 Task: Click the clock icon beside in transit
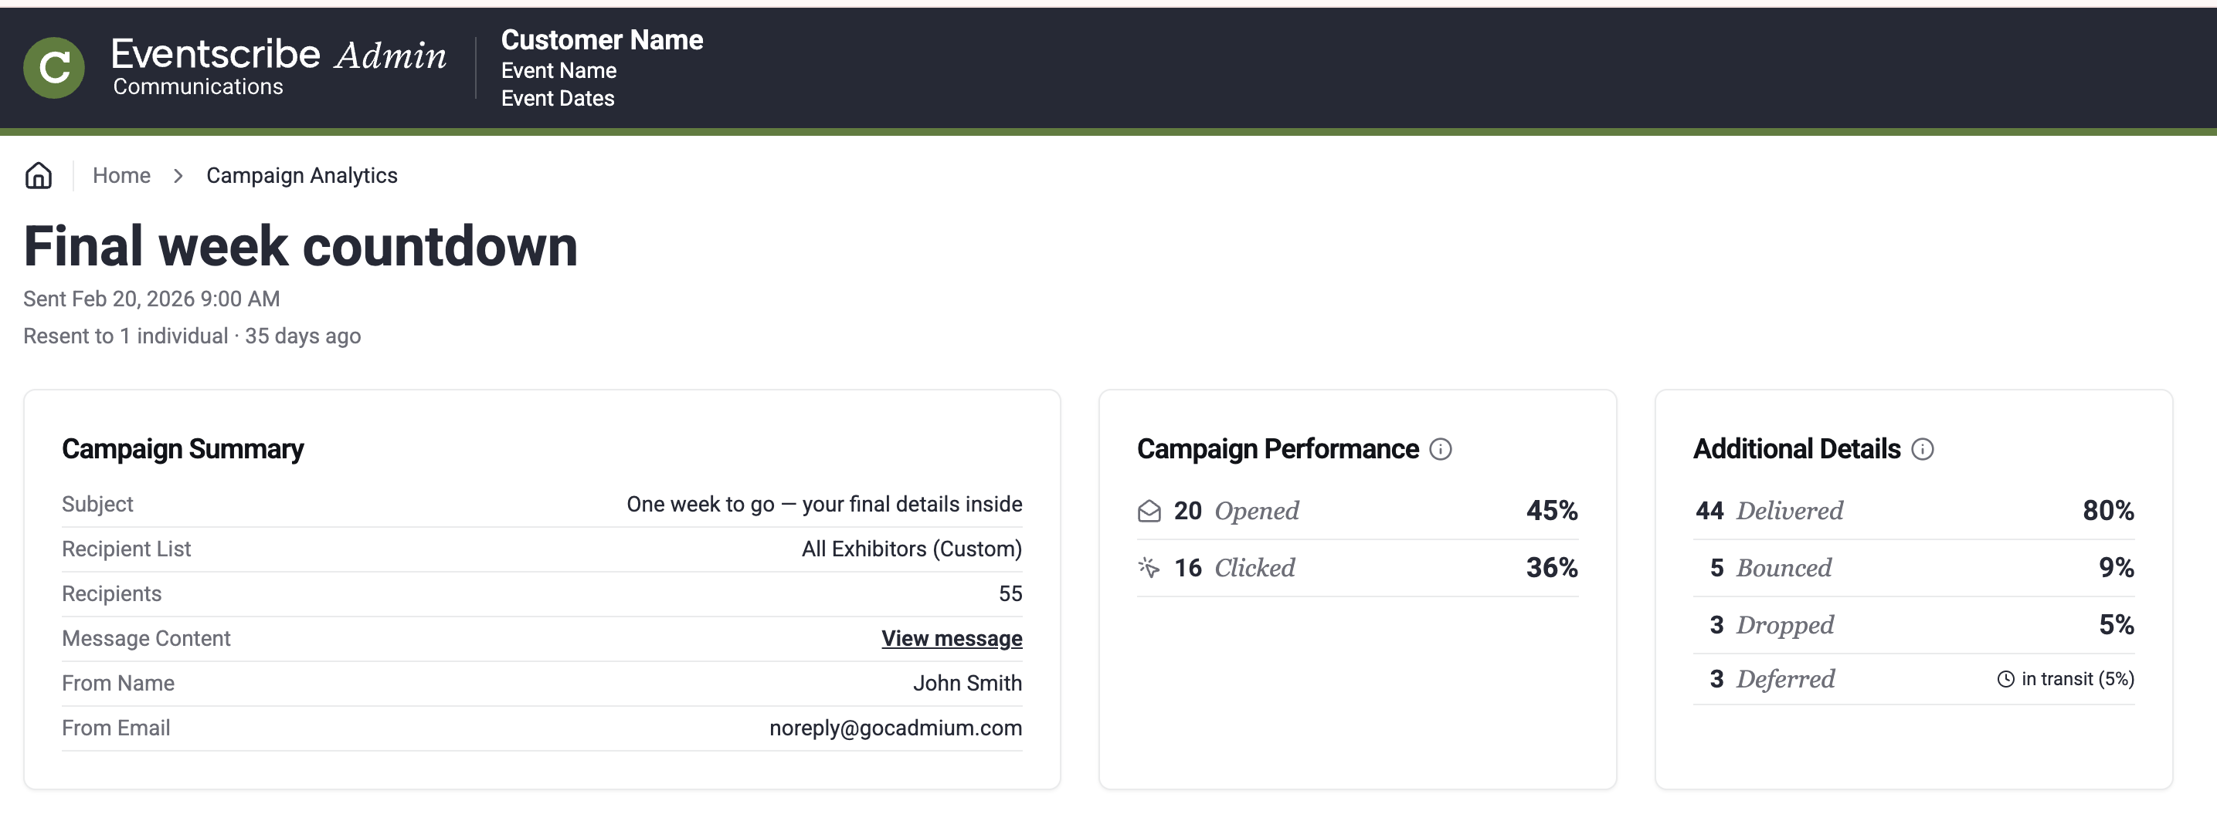(2005, 679)
